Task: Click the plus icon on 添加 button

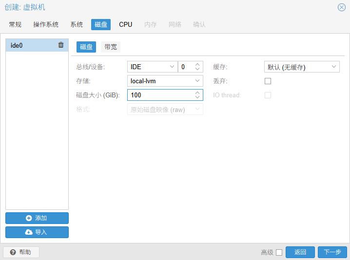Action: pos(29,218)
